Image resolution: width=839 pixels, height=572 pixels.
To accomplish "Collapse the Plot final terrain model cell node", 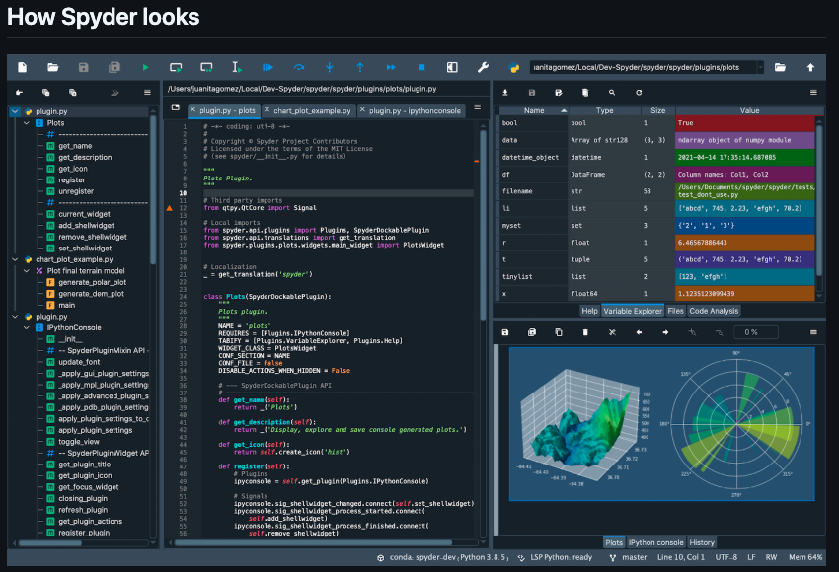I will 27,271.
